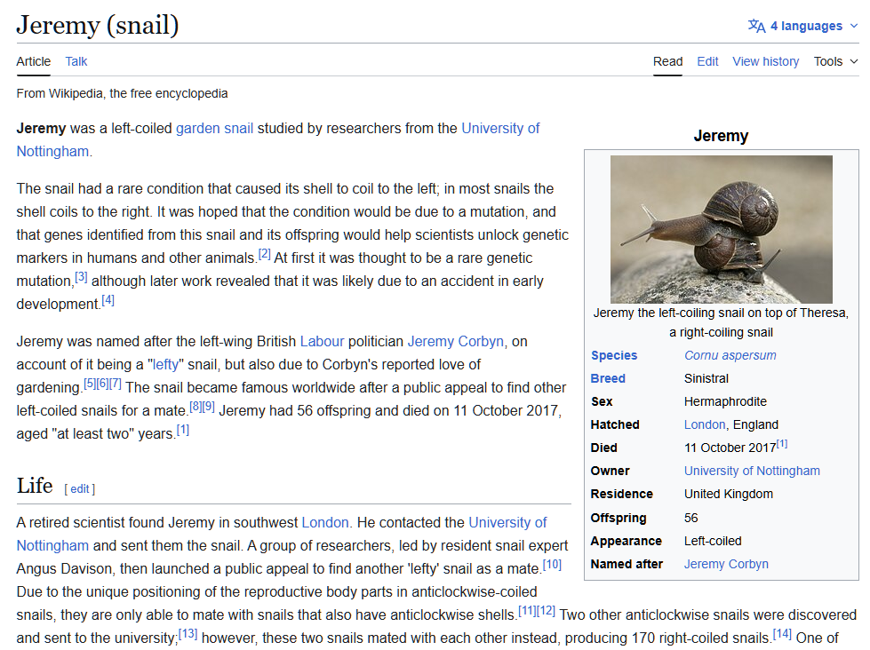The height and width of the screenshot is (650, 870).
Task: Edit the Life section
Action: (80, 488)
